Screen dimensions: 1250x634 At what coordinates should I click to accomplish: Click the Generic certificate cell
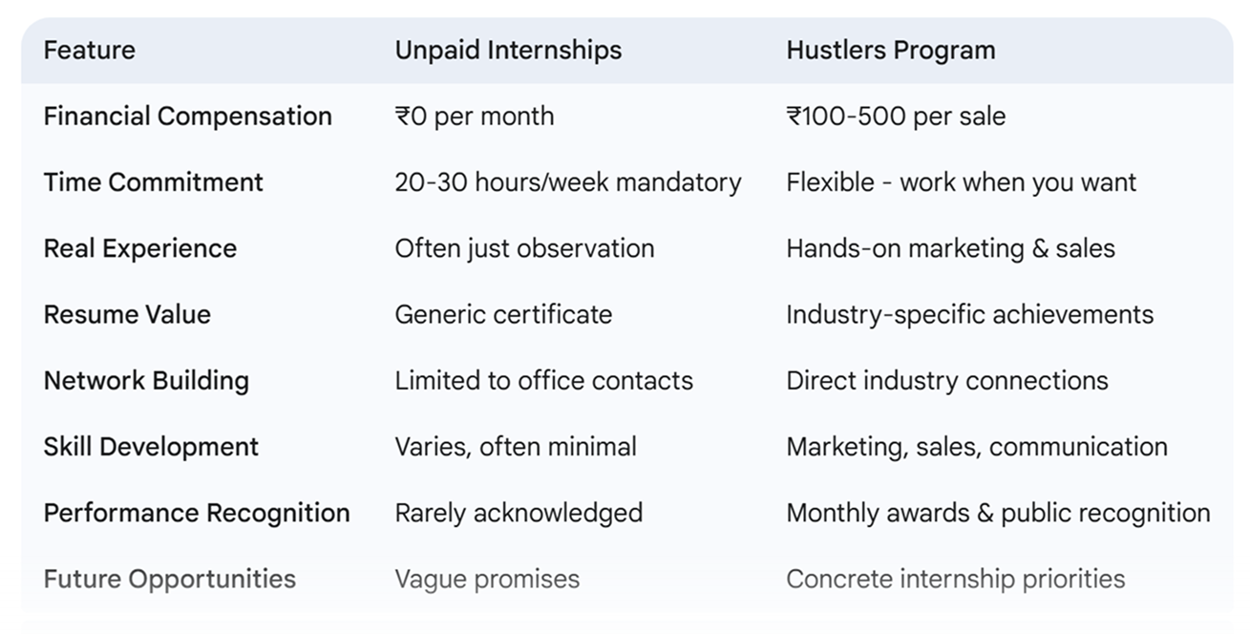(503, 314)
